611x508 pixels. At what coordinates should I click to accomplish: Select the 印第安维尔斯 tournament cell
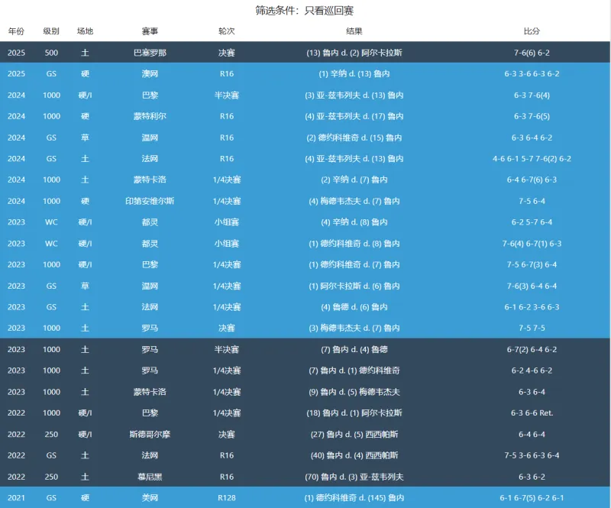(x=150, y=201)
